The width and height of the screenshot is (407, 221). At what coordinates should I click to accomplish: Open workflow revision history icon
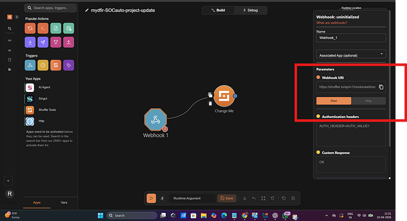pos(284,198)
